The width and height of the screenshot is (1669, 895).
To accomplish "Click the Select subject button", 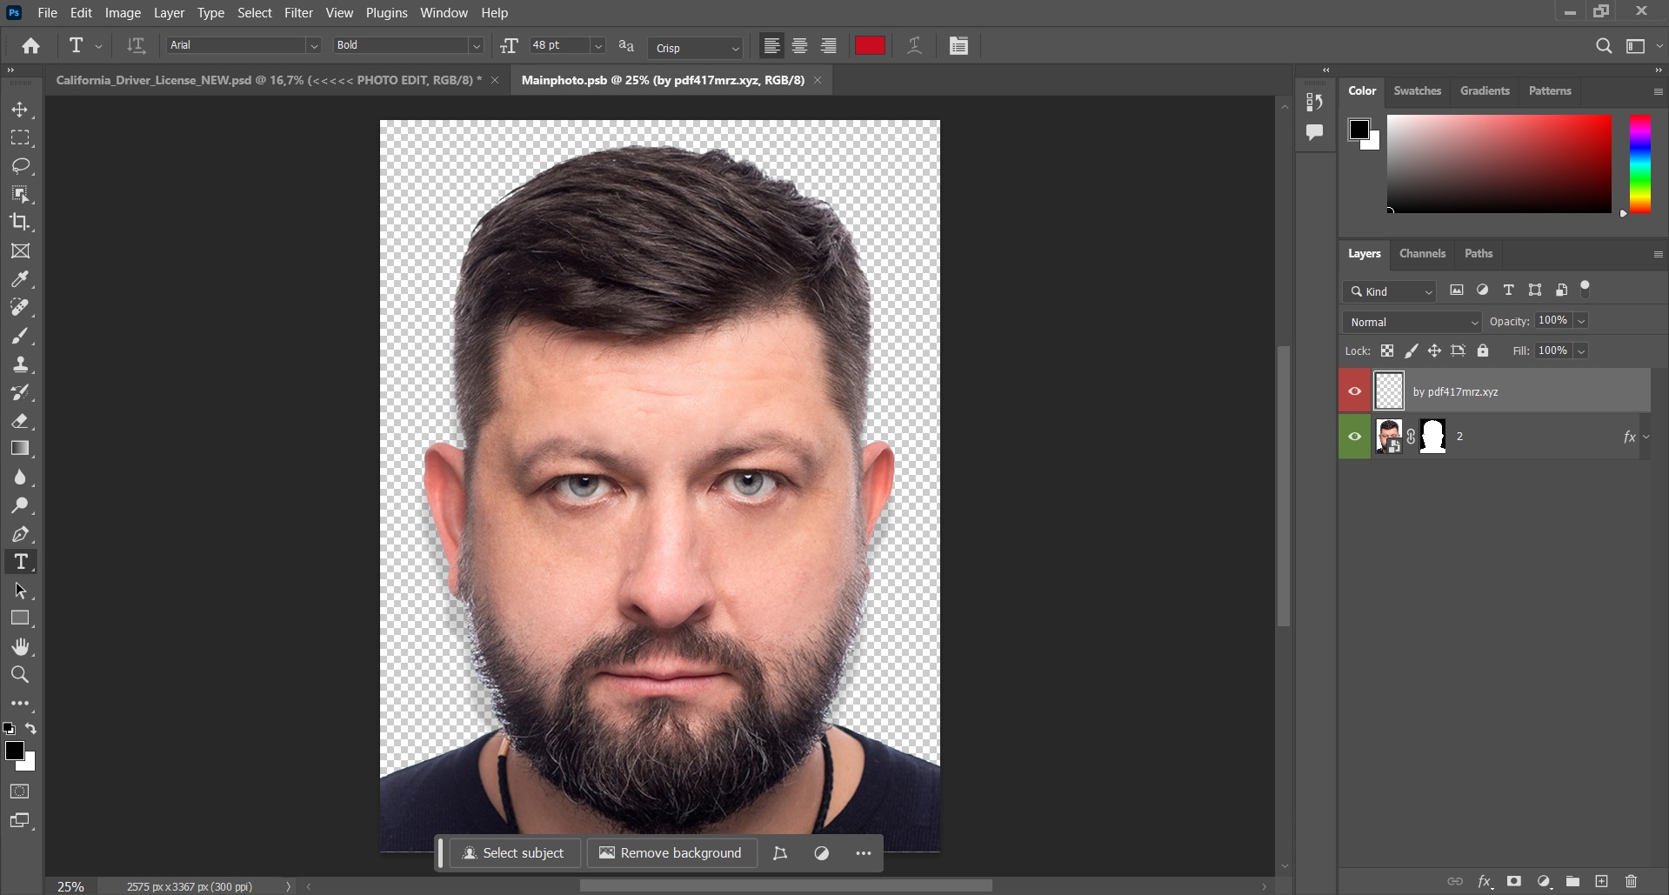I will [514, 852].
